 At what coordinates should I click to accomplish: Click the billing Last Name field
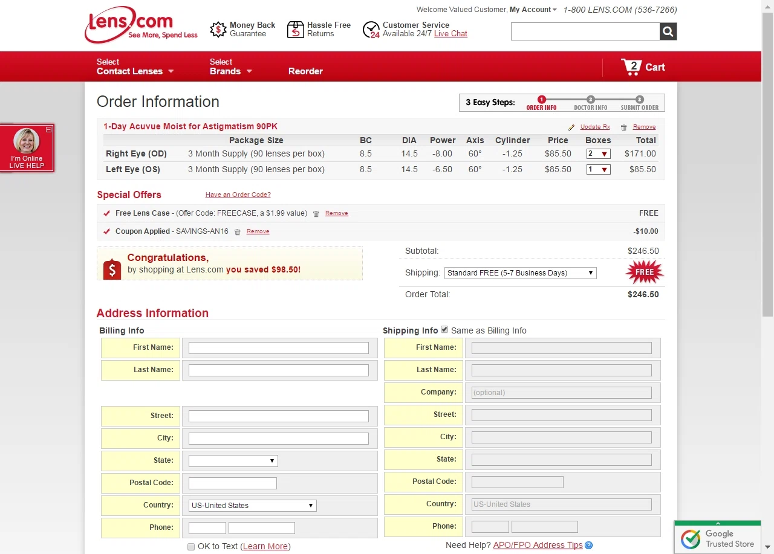tap(279, 370)
